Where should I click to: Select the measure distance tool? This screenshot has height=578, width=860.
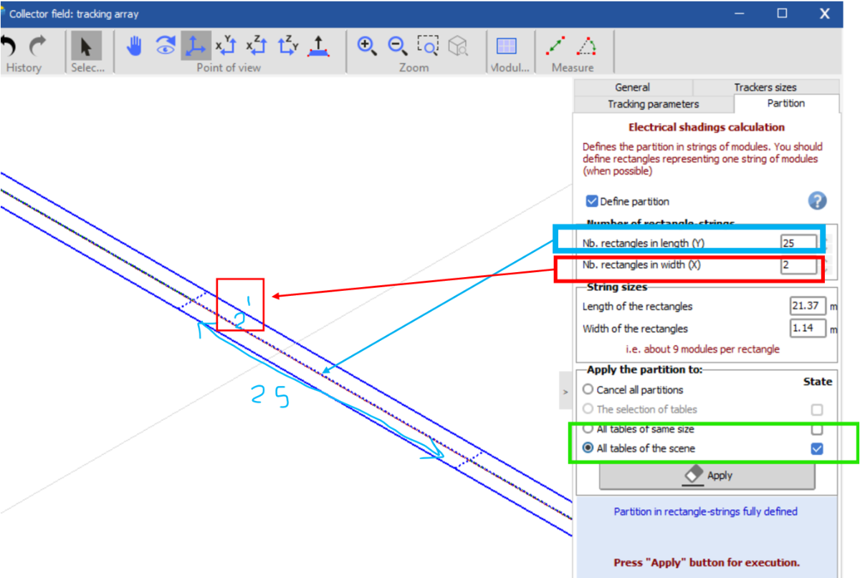pos(556,47)
